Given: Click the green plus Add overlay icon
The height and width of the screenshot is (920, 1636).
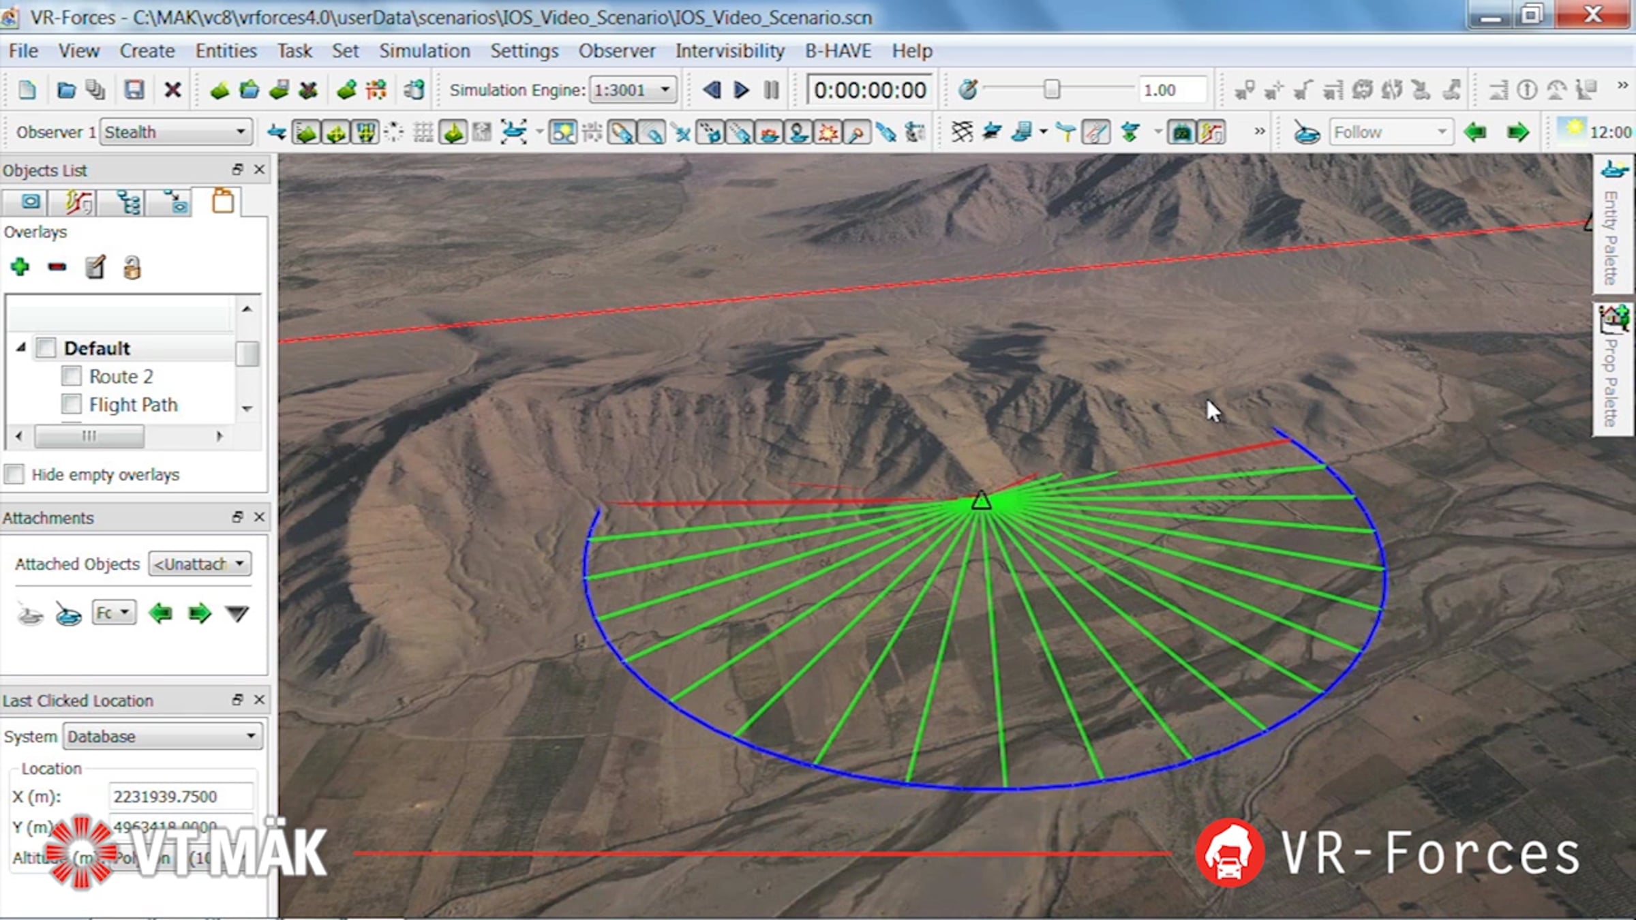Looking at the screenshot, I should click(x=20, y=266).
